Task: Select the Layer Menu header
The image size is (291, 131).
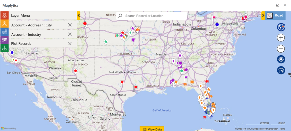Action: click(x=43, y=16)
